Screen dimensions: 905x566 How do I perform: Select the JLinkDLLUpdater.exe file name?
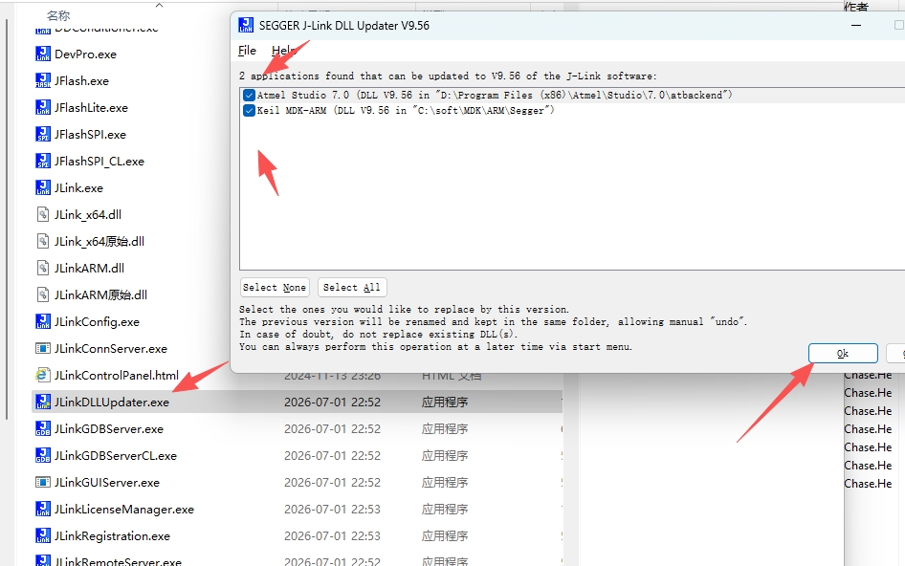click(x=112, y=403)
